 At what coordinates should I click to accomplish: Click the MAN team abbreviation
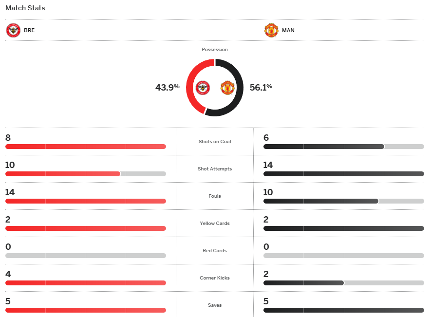(288, 30)
